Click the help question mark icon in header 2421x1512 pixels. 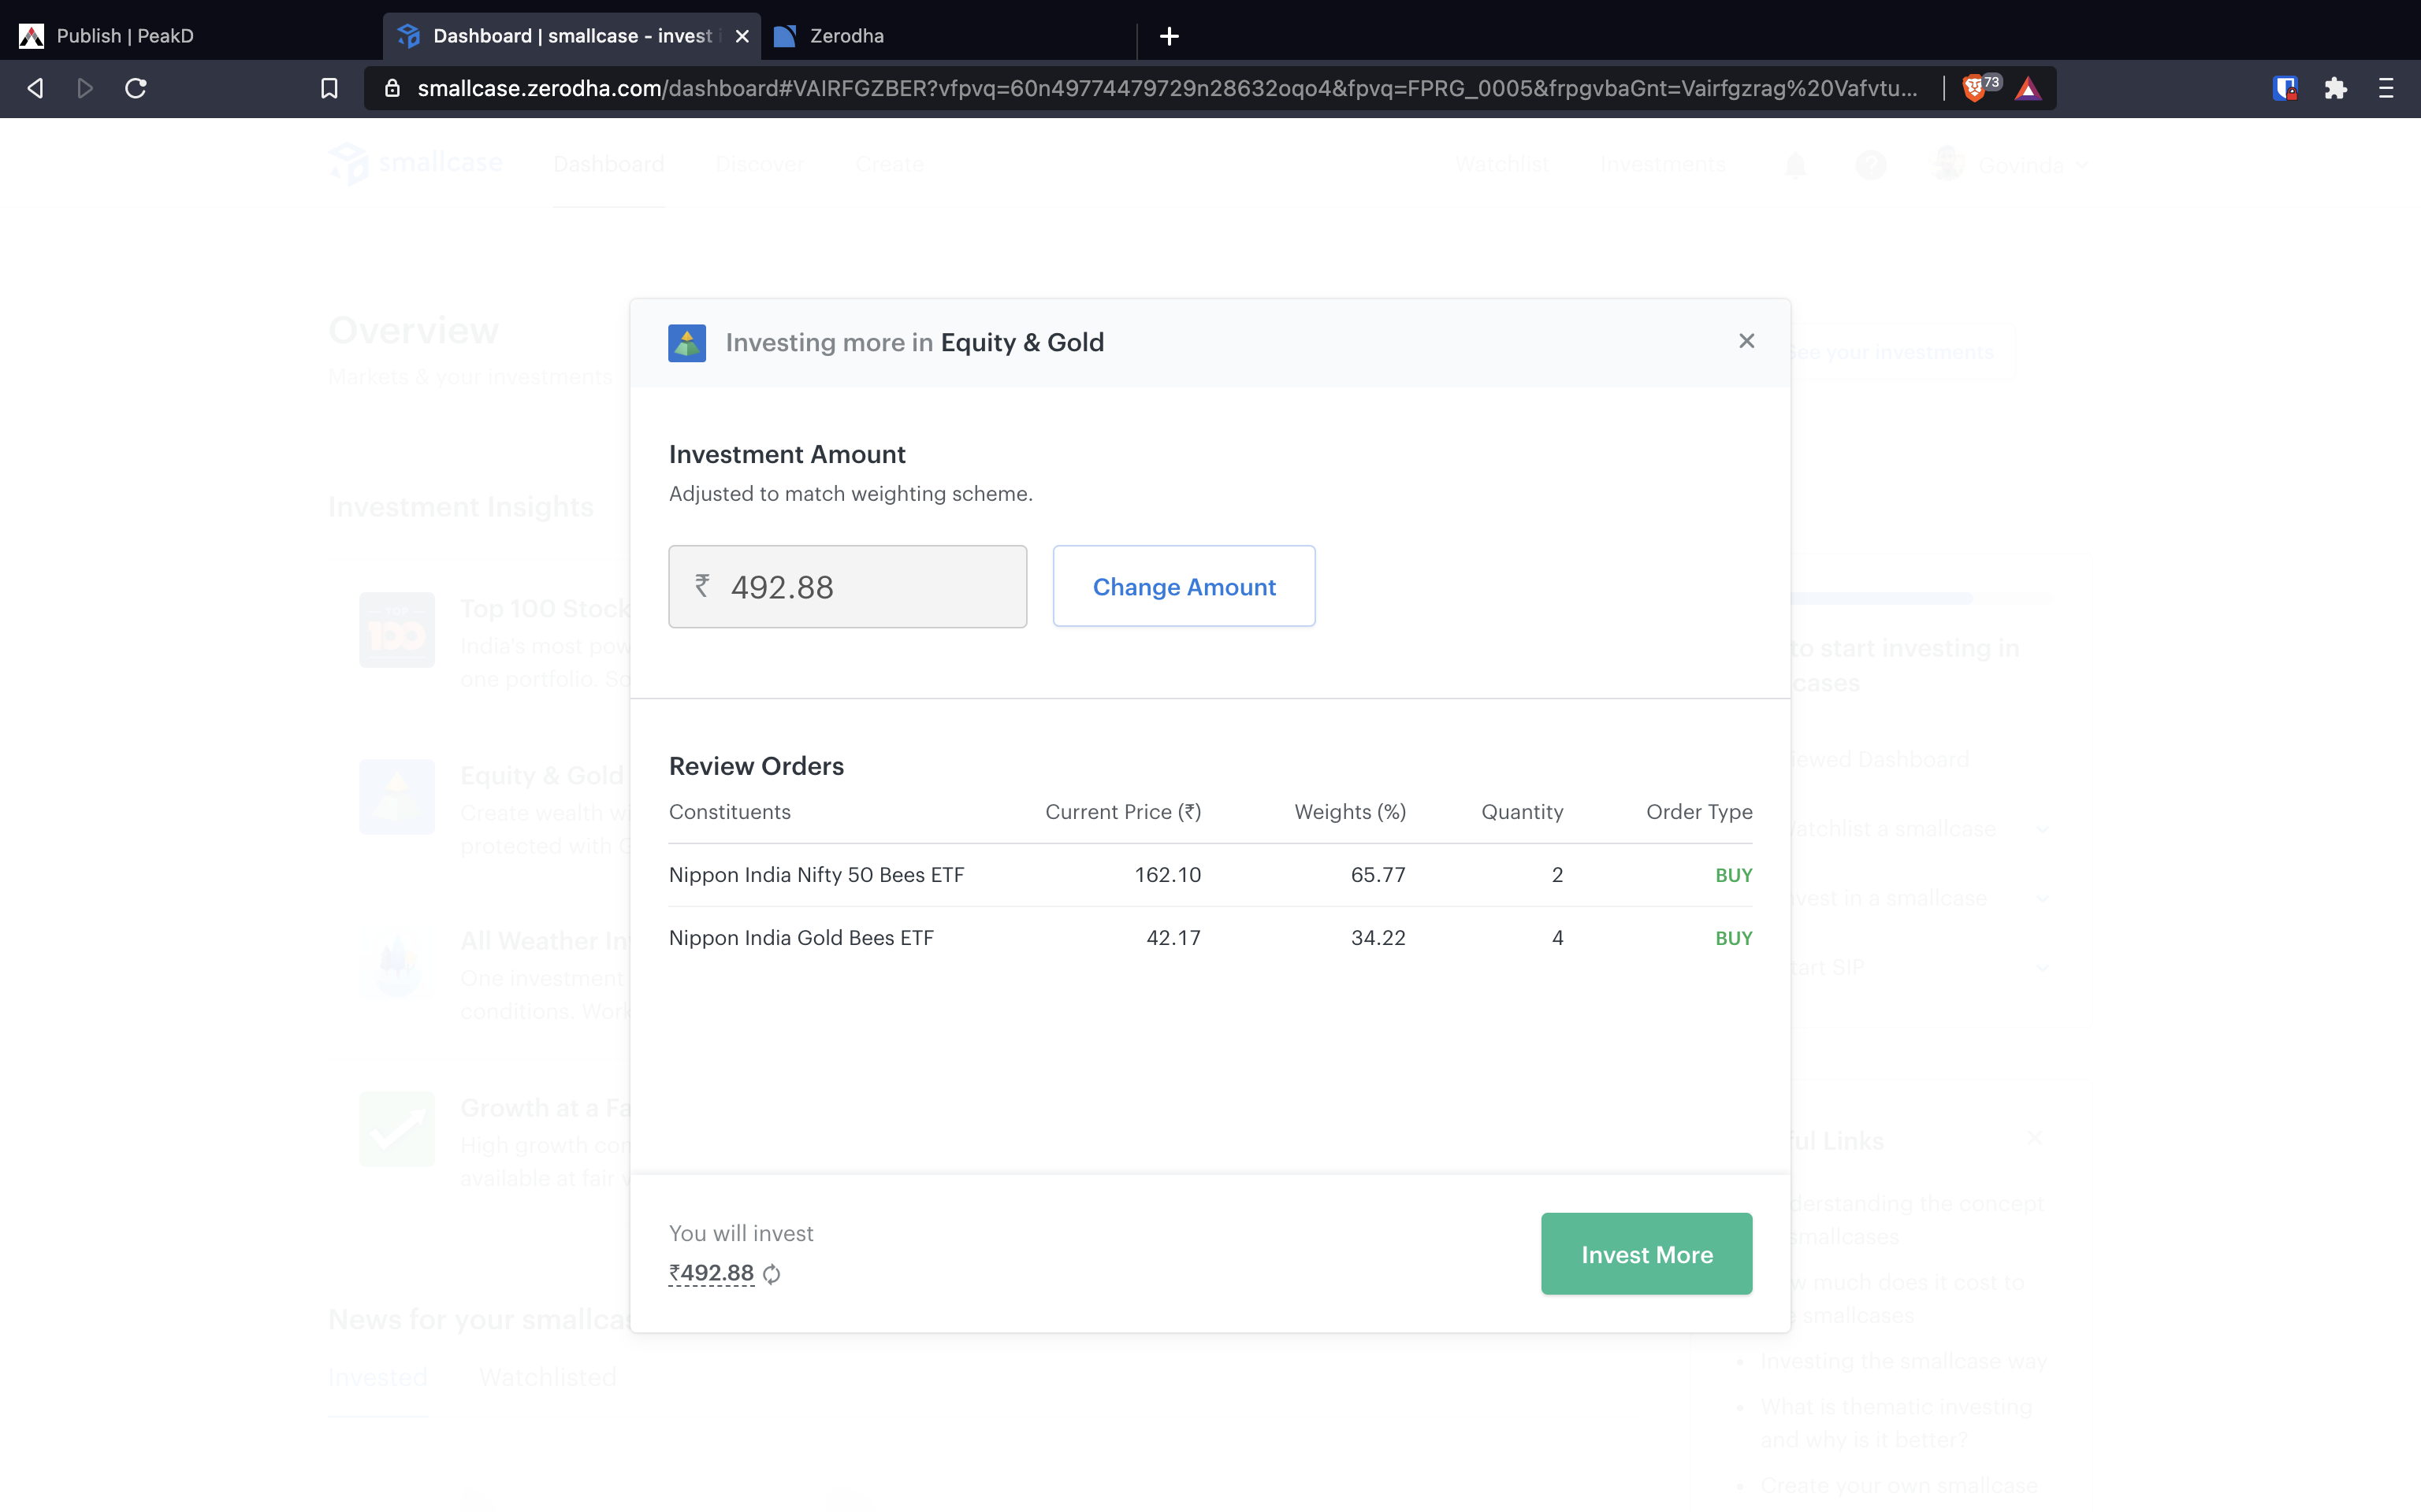[1870, 165]
